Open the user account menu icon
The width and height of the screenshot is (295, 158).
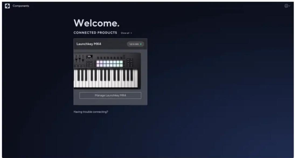tap(287, 6)
